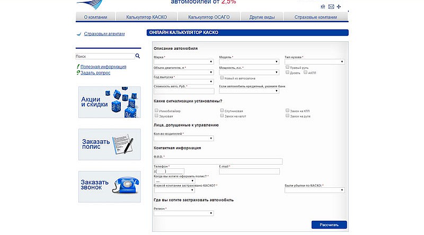Follow the 'Страховым агентам' link

pos(104,34)
